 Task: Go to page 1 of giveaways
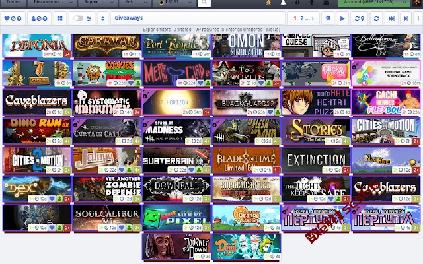pyautogui.click(x=295, y=18)
